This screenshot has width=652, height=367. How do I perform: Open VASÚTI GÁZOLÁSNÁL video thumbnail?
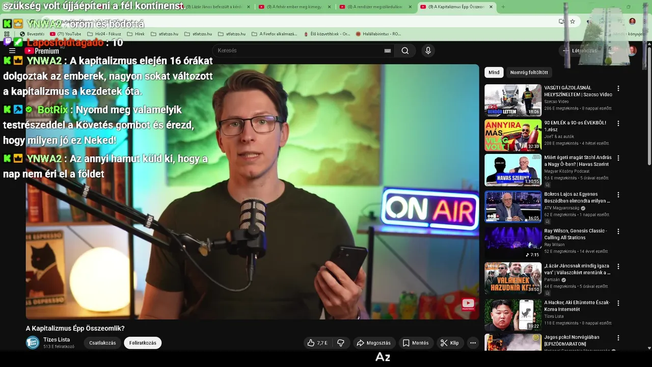[x=513, y=100]
